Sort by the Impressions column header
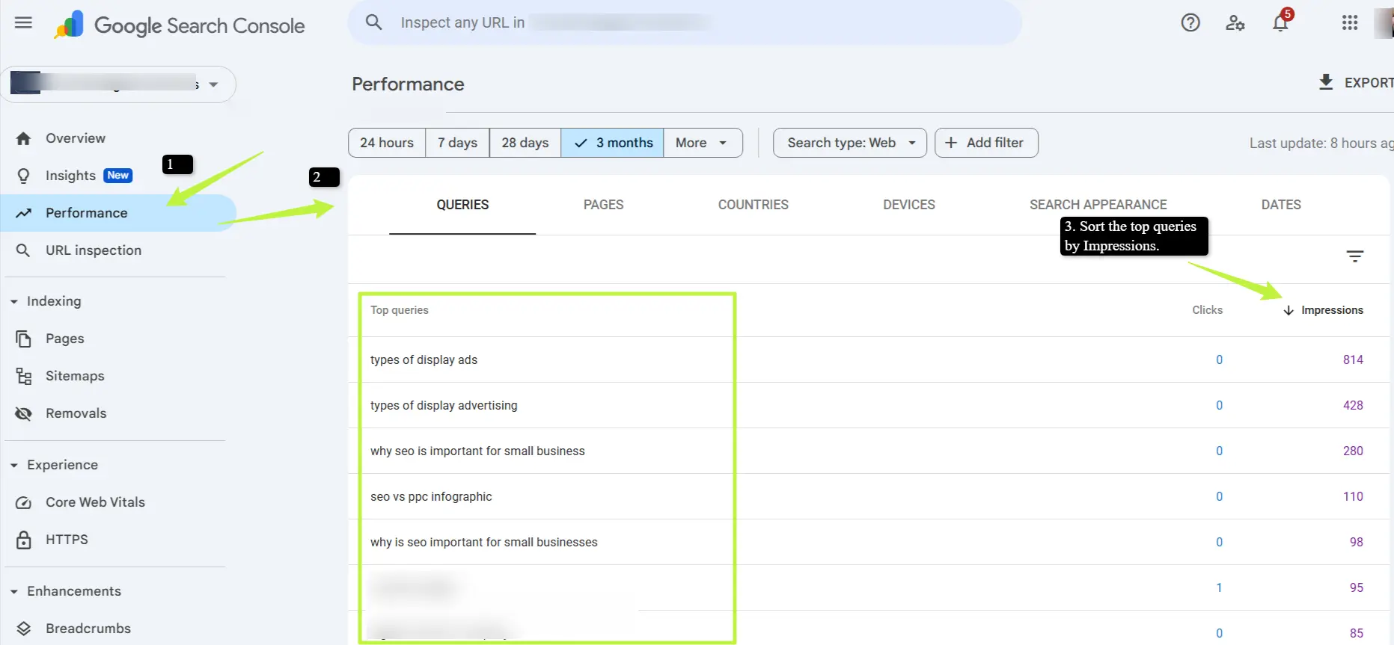The height and width of the screenshot is (645, 1394). (1331, 310)
